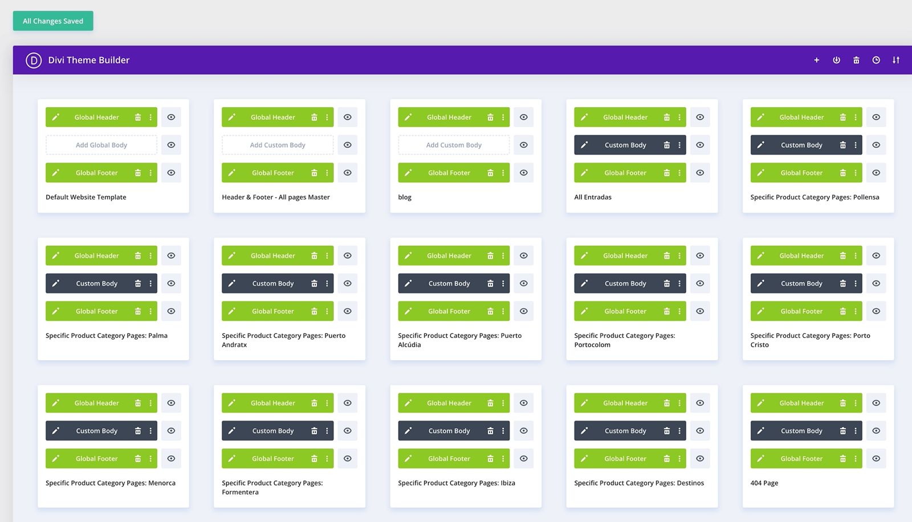912x522 pixels.
Task: Open Custom Body options in Ibiza template
Action: 503,431
